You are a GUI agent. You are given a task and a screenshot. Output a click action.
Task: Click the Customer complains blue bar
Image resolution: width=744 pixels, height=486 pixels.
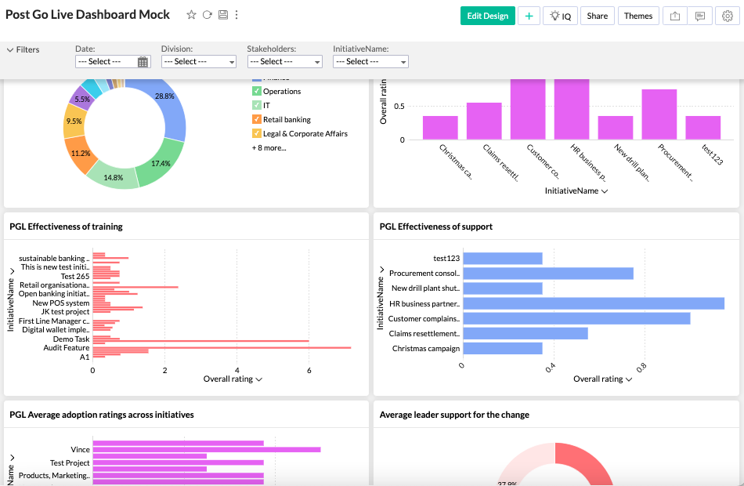pyautogui.click(x=576, y=319)
